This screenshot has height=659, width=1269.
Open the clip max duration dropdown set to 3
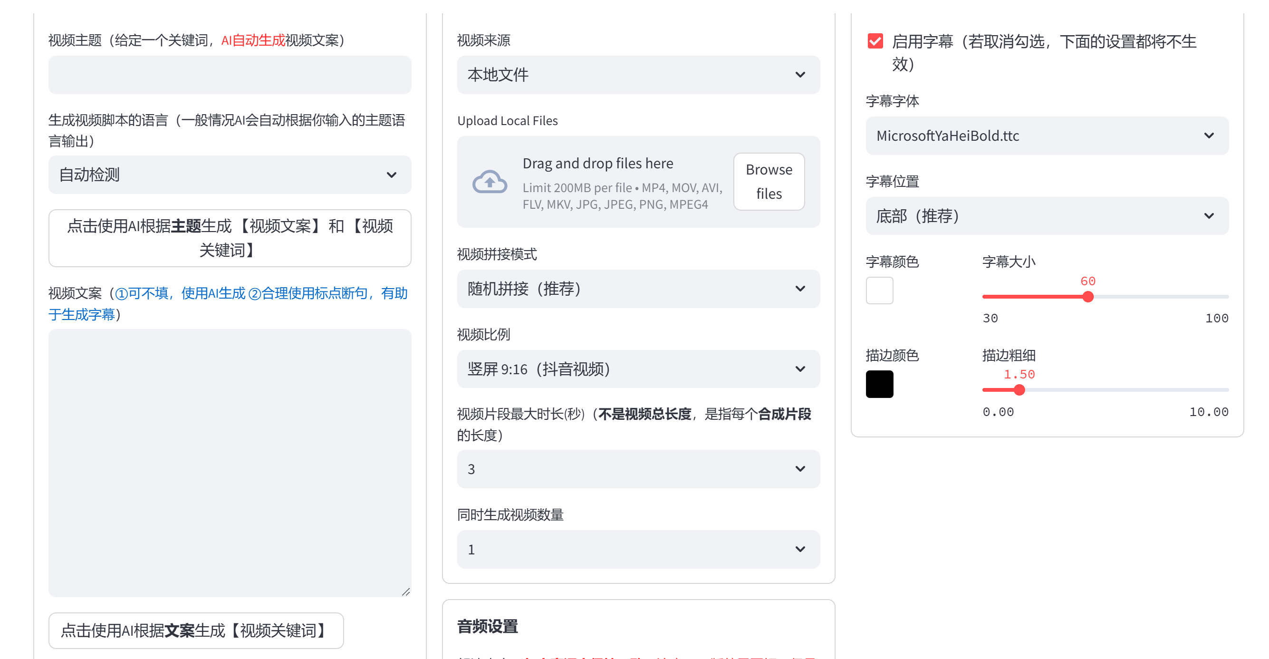pos(638,469)
